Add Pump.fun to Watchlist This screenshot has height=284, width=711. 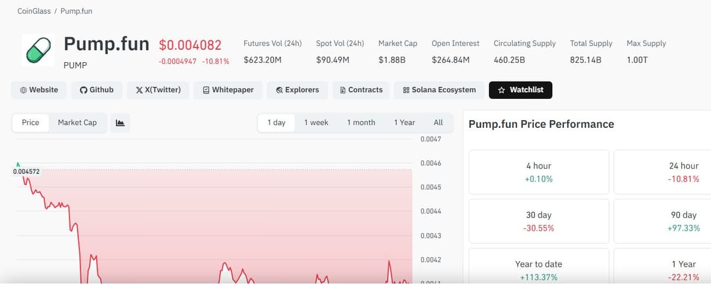click(x=521, y=90)
